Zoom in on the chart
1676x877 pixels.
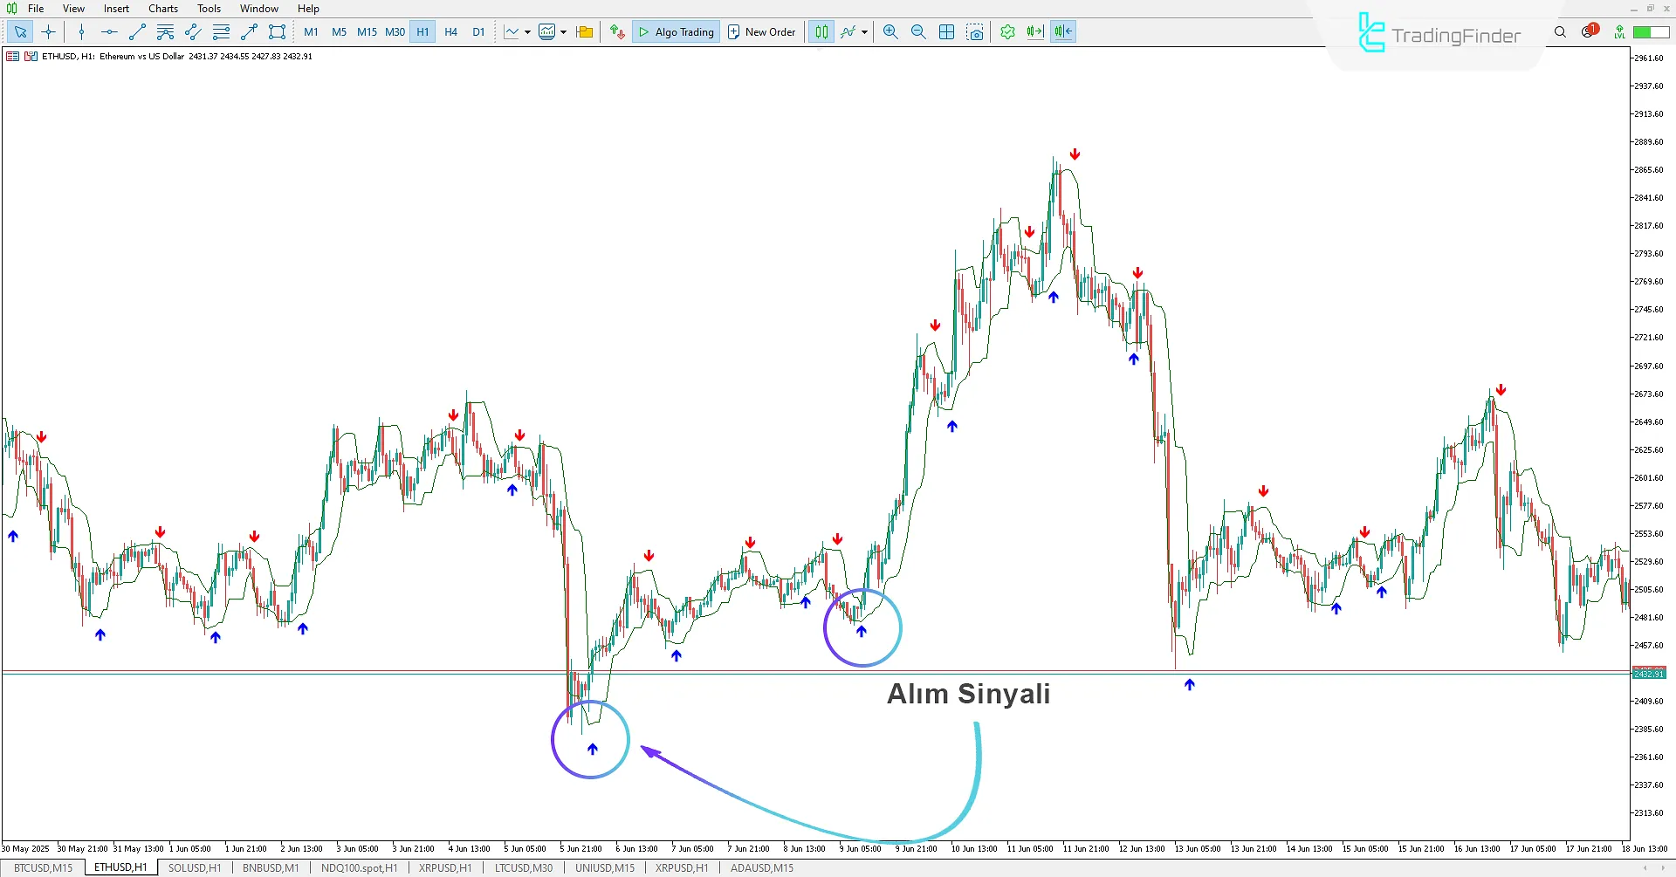890,31
